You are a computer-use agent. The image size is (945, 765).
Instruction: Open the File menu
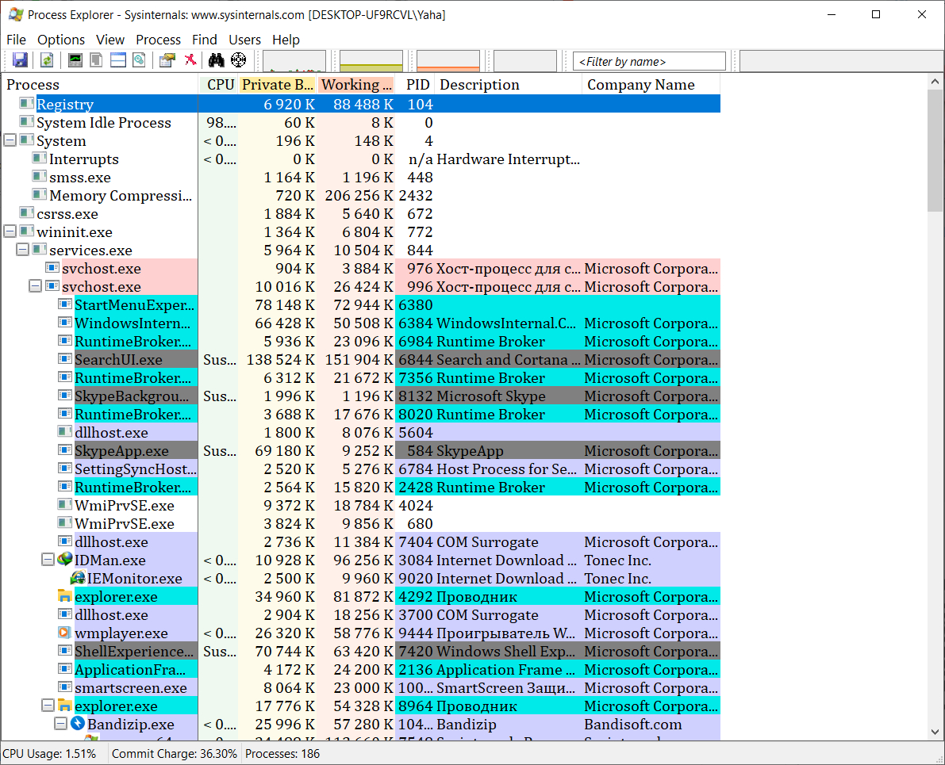click(x=17, y=40)
